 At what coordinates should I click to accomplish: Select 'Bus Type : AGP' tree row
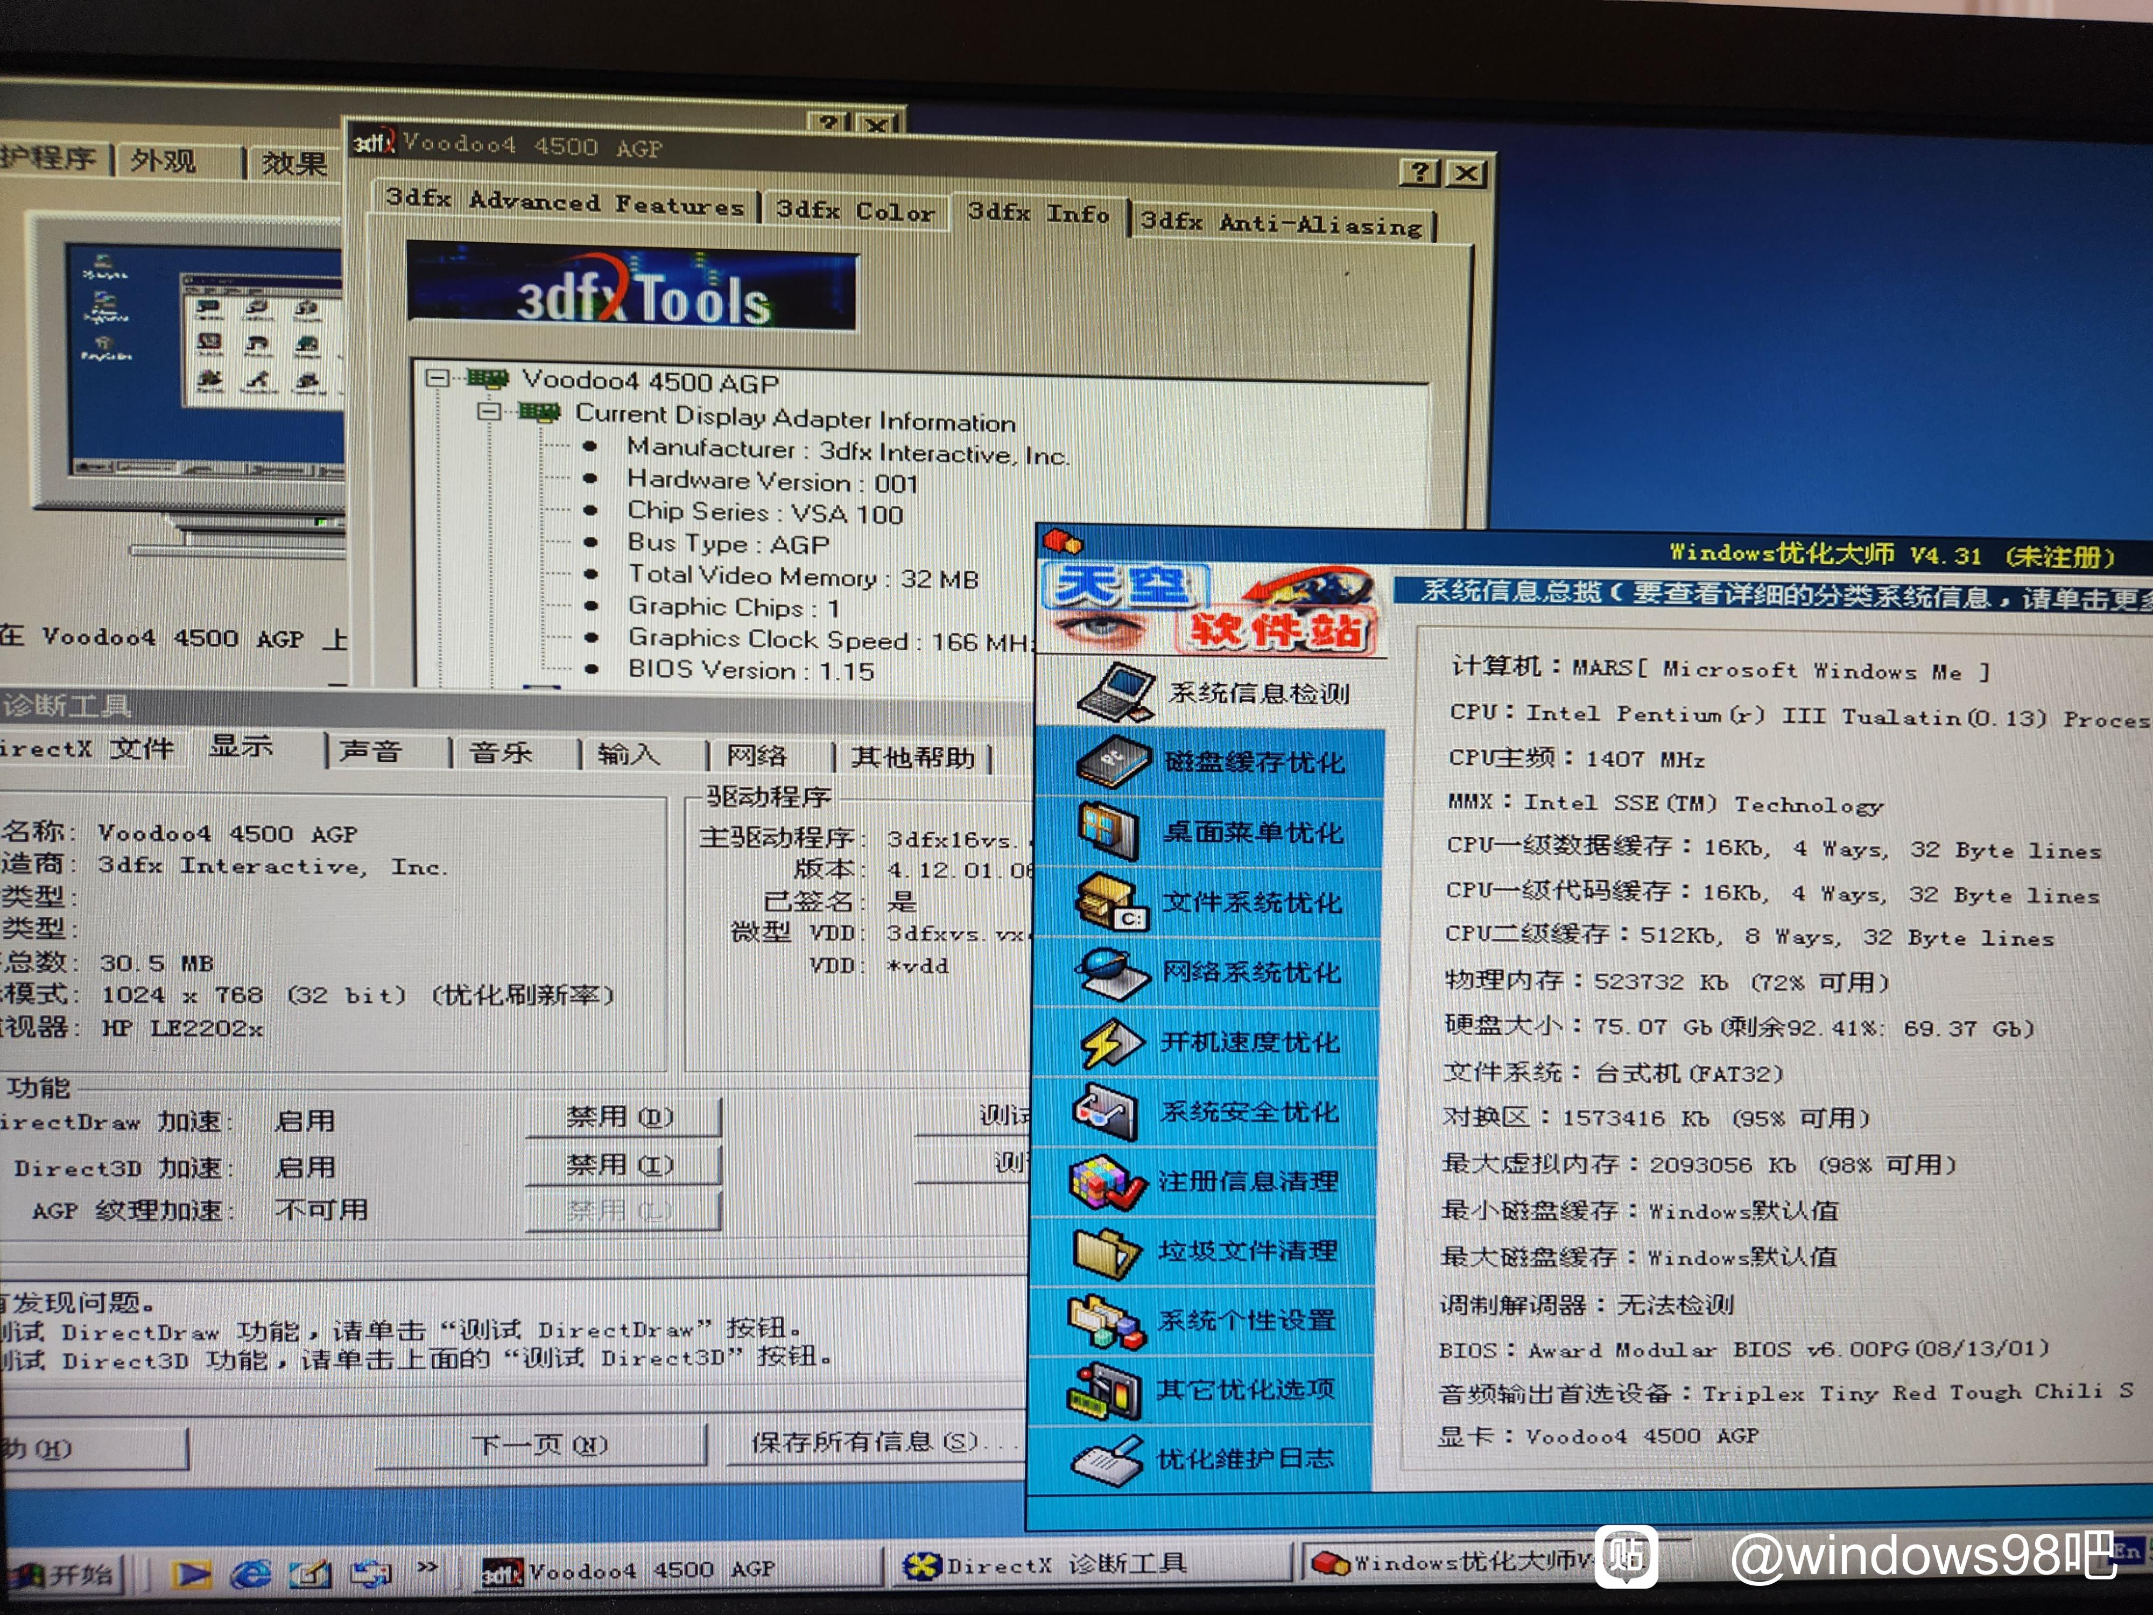point(728,543)
